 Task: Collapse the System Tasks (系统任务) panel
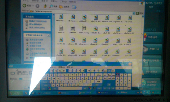point(48,17)
